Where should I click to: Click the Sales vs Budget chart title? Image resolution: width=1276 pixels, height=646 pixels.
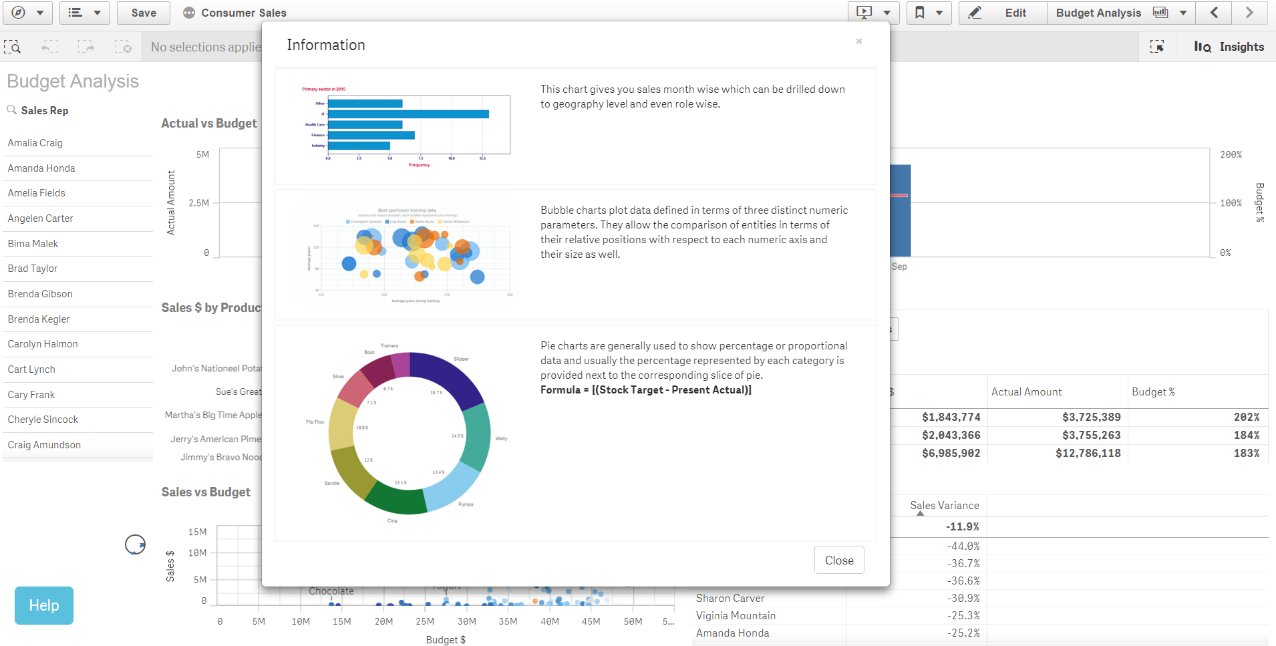pos(206,492)
